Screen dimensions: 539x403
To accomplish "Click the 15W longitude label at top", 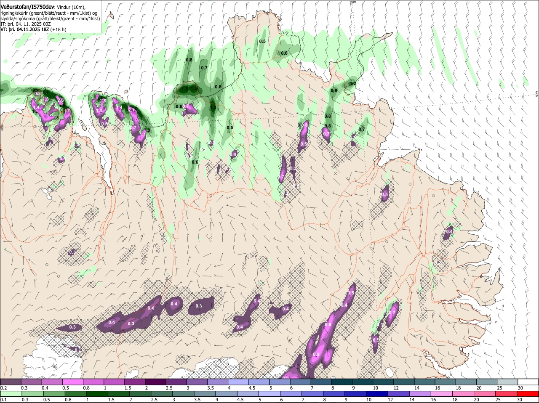I will [x=352, y=2].
